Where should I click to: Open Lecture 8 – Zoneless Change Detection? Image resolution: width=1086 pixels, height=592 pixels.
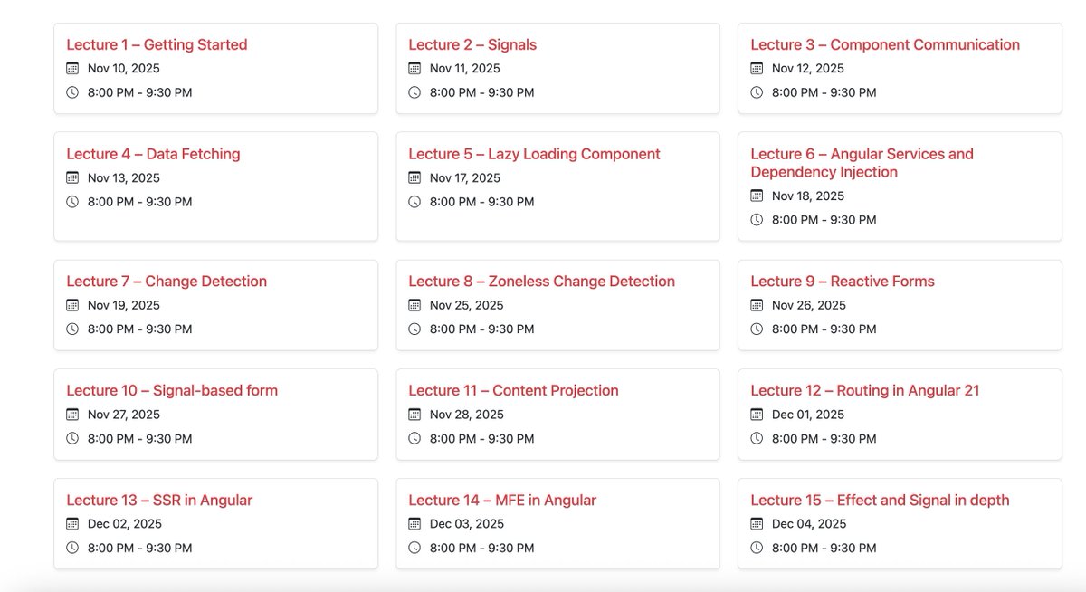point(543,281)
